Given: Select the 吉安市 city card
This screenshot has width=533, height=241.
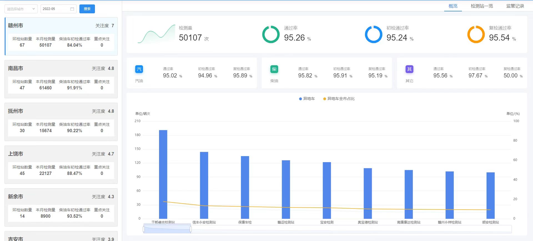Looking at the screenshot, I should [61, 236].
